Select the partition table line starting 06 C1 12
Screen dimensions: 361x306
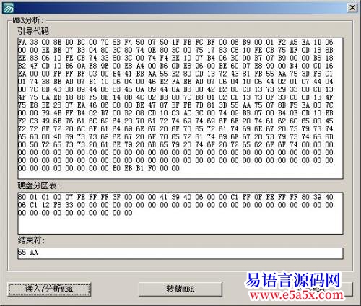point(175,205)
